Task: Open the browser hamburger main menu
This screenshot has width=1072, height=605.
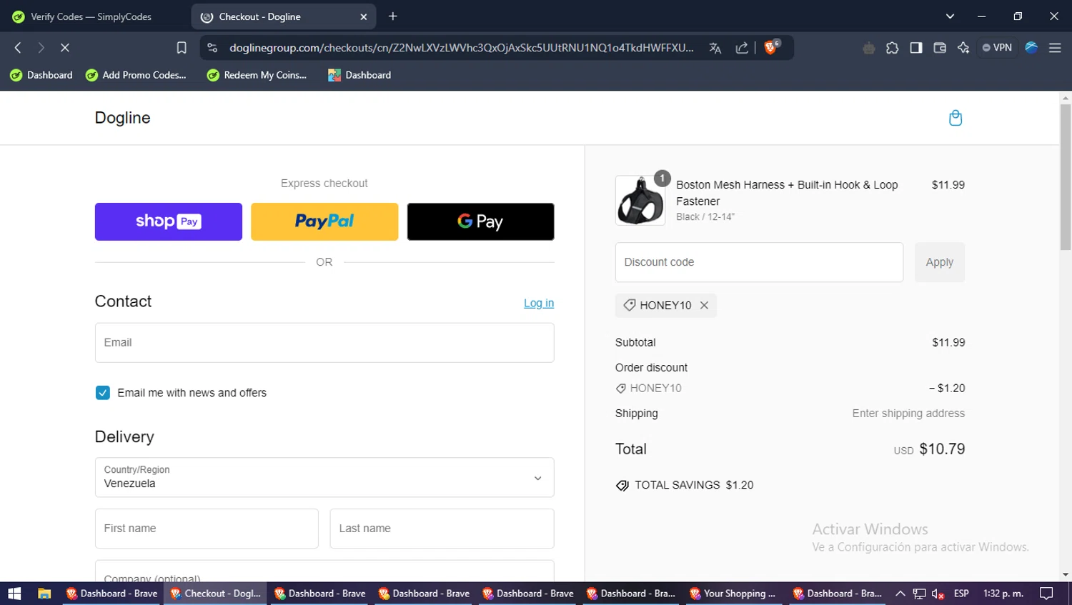Action: pyautogui.click(x=1055, y=48)
